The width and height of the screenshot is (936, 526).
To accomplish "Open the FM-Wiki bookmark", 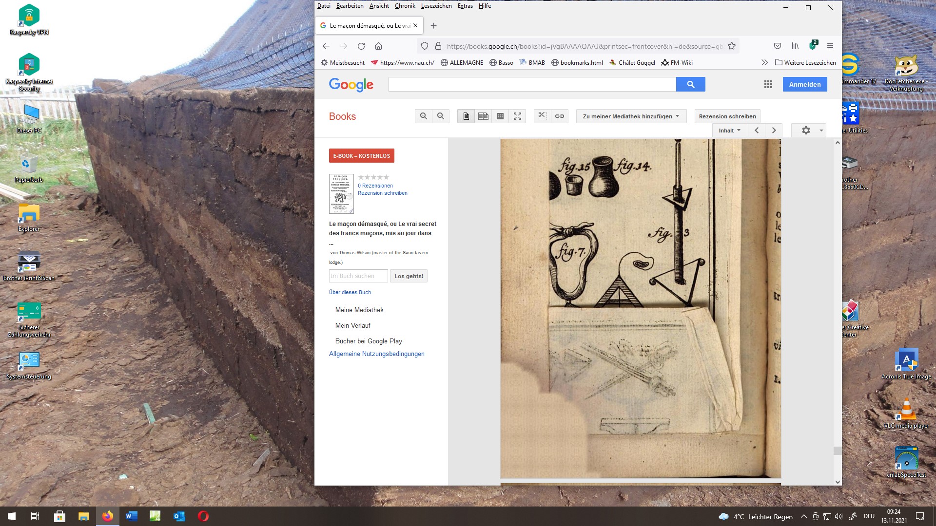I will coord(677,63).
